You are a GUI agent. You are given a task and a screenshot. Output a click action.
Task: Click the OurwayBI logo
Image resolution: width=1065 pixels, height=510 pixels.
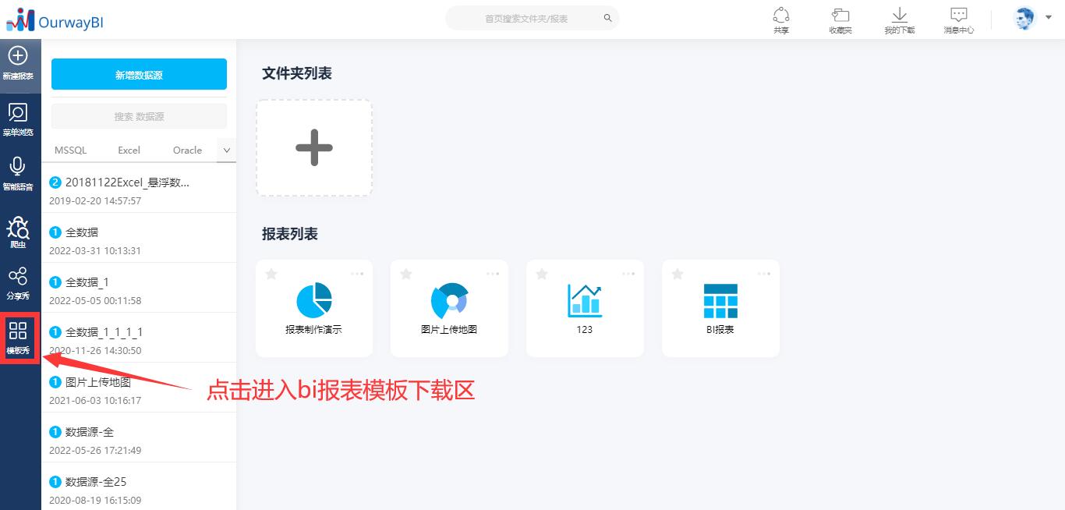click(55, 19)
